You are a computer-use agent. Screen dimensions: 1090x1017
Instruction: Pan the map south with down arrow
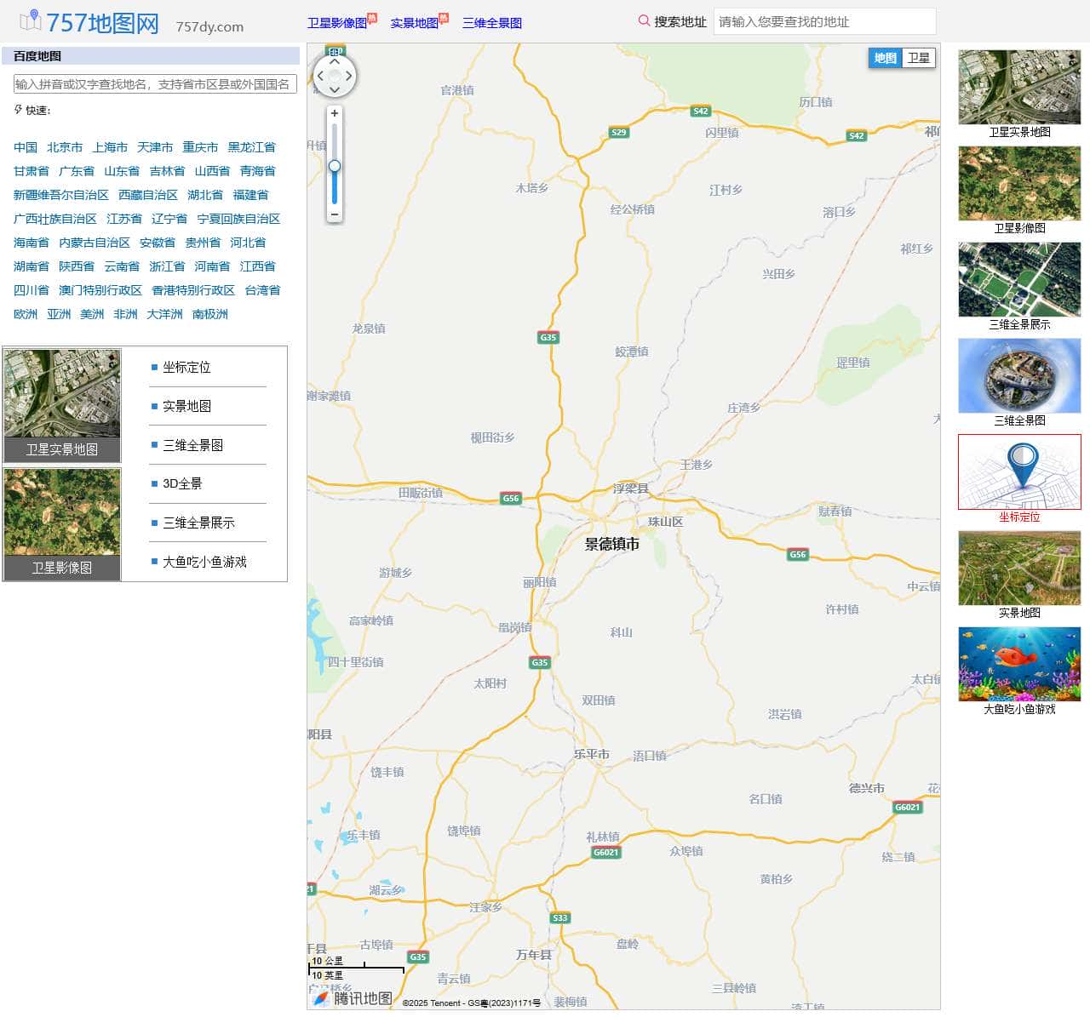click(x=334, y=89)
